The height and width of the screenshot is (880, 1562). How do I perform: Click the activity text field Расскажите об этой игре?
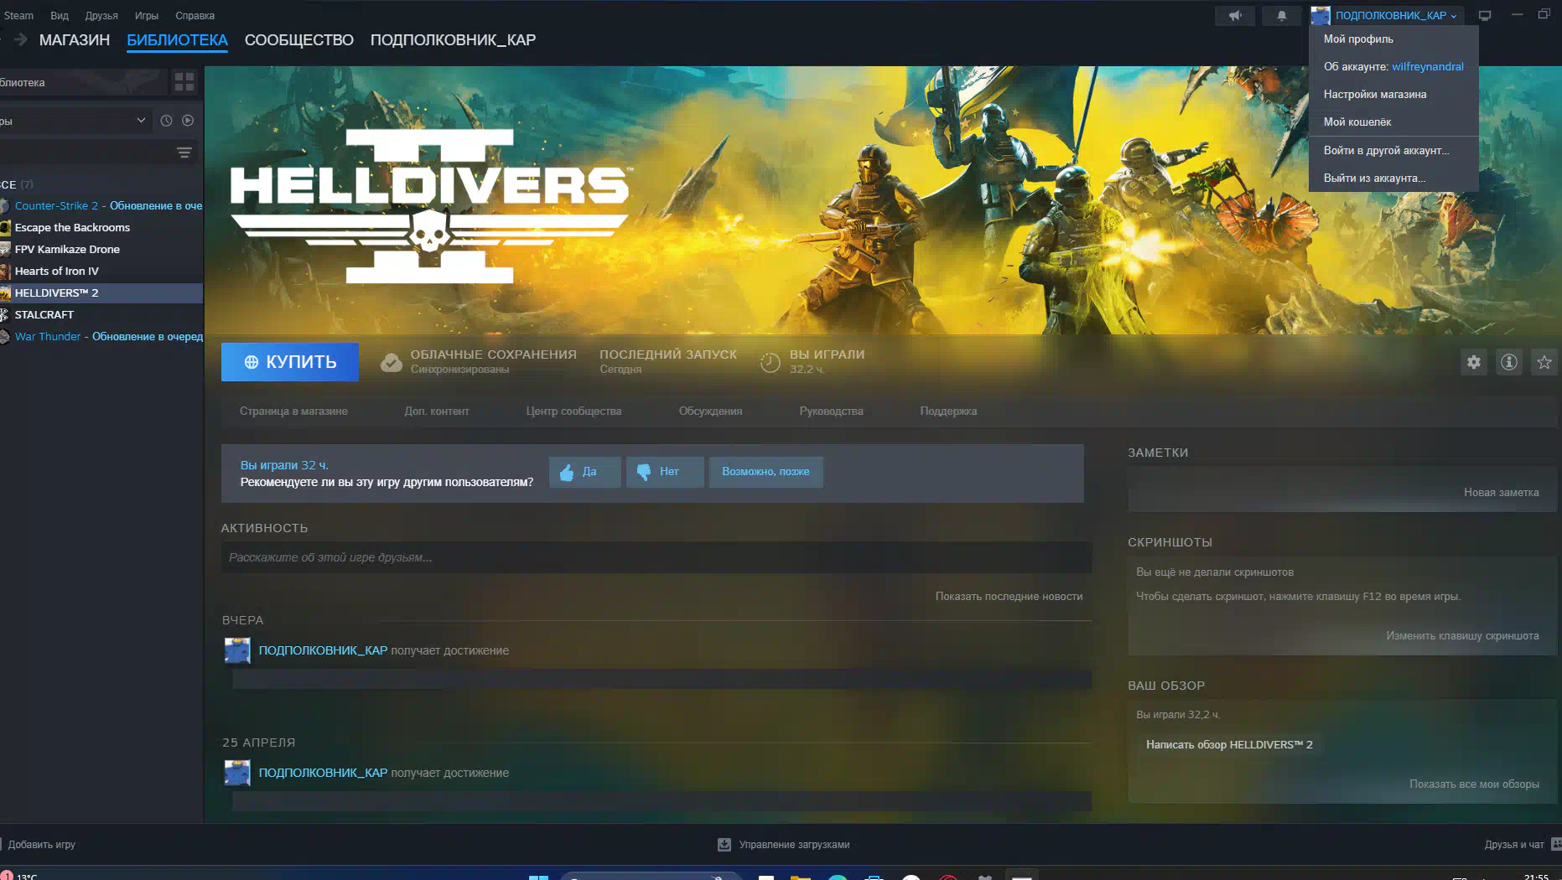coord(656,557)
